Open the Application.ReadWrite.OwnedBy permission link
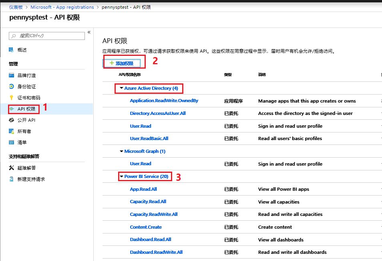Screen dimensions: 382x261 [164, 101]
